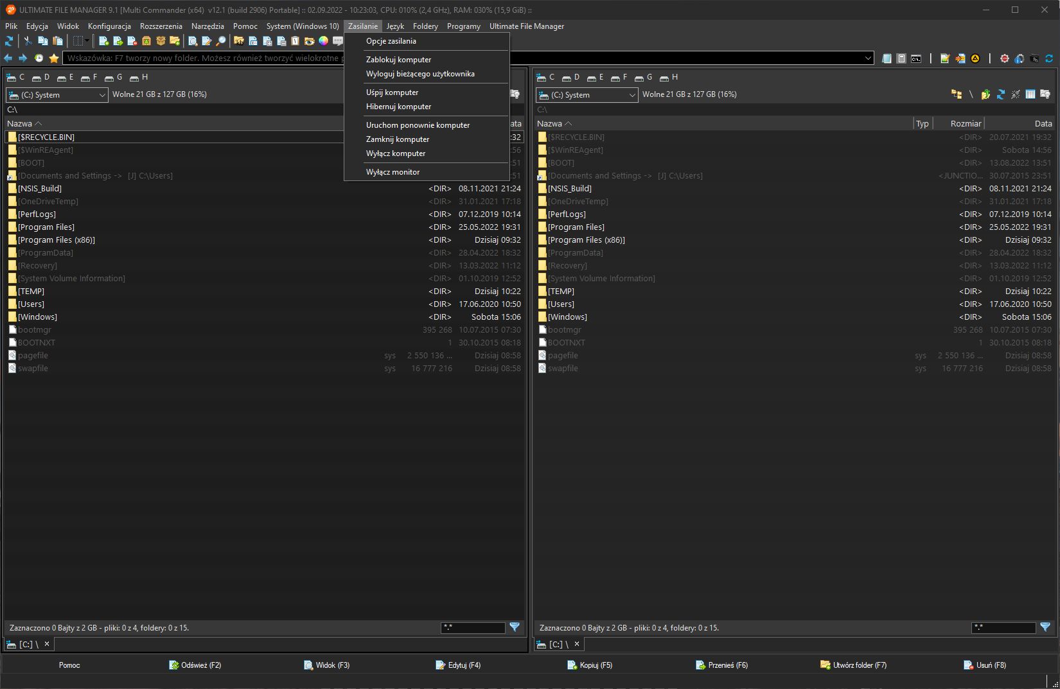Select 'pagefile' row in right panel

[x=795, y=356]
